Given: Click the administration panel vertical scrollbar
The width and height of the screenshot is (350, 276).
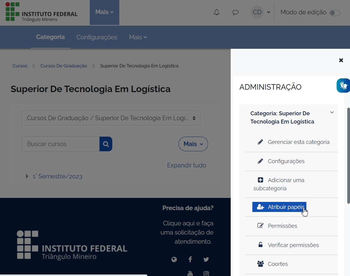Looking at the screenshot, I should click(x=348, y=156).
